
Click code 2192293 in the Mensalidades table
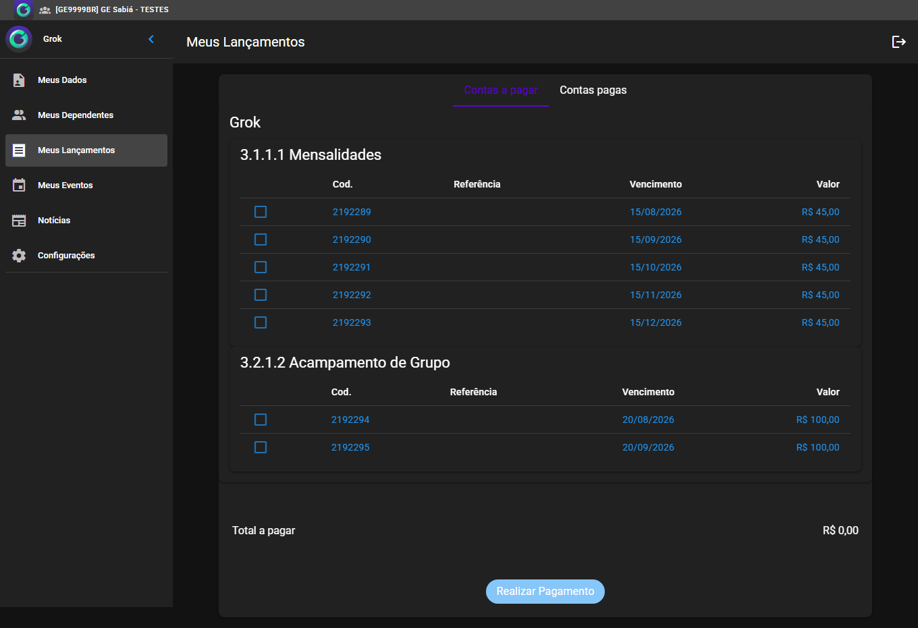(x=352, y=322)
